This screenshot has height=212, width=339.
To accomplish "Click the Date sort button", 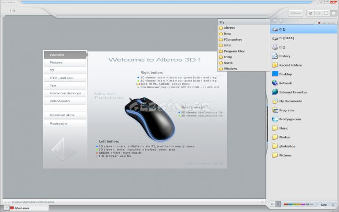I will click(324, 205).
